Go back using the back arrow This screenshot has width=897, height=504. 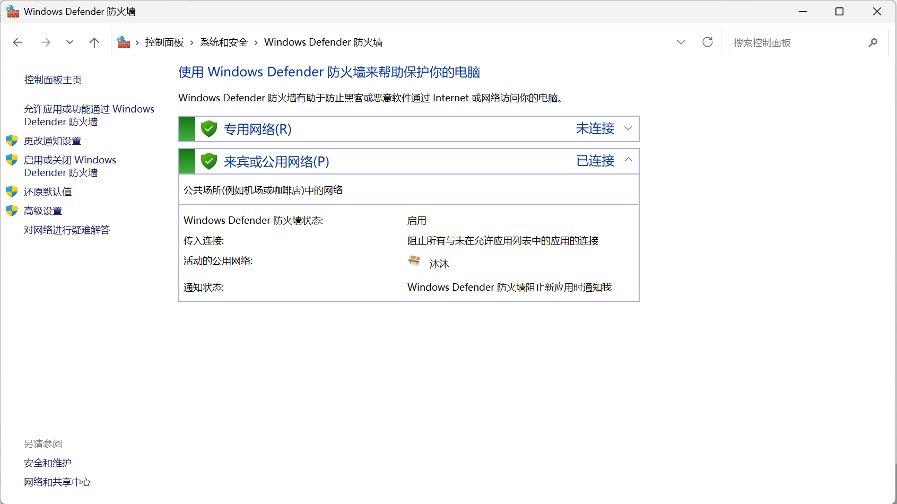click(x=18, y=42)
